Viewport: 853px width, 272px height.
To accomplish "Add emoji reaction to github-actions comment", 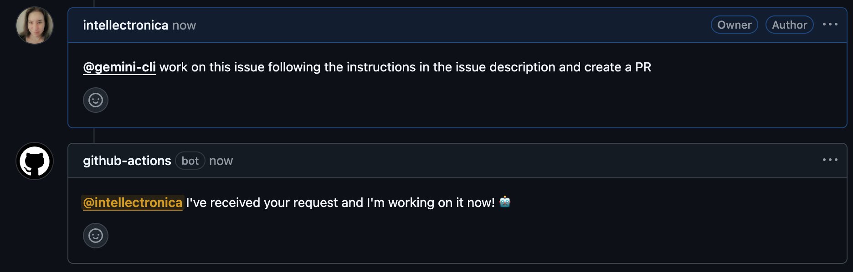I will [x=96, y=236].
